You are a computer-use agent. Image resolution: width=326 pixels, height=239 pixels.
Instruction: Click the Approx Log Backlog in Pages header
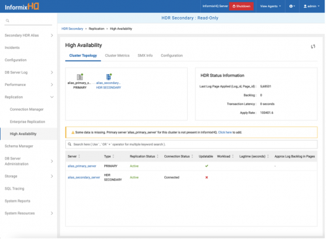coord(295,156)
